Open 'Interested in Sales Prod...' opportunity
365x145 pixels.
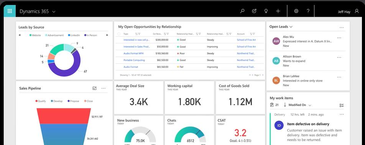(136, 46)
